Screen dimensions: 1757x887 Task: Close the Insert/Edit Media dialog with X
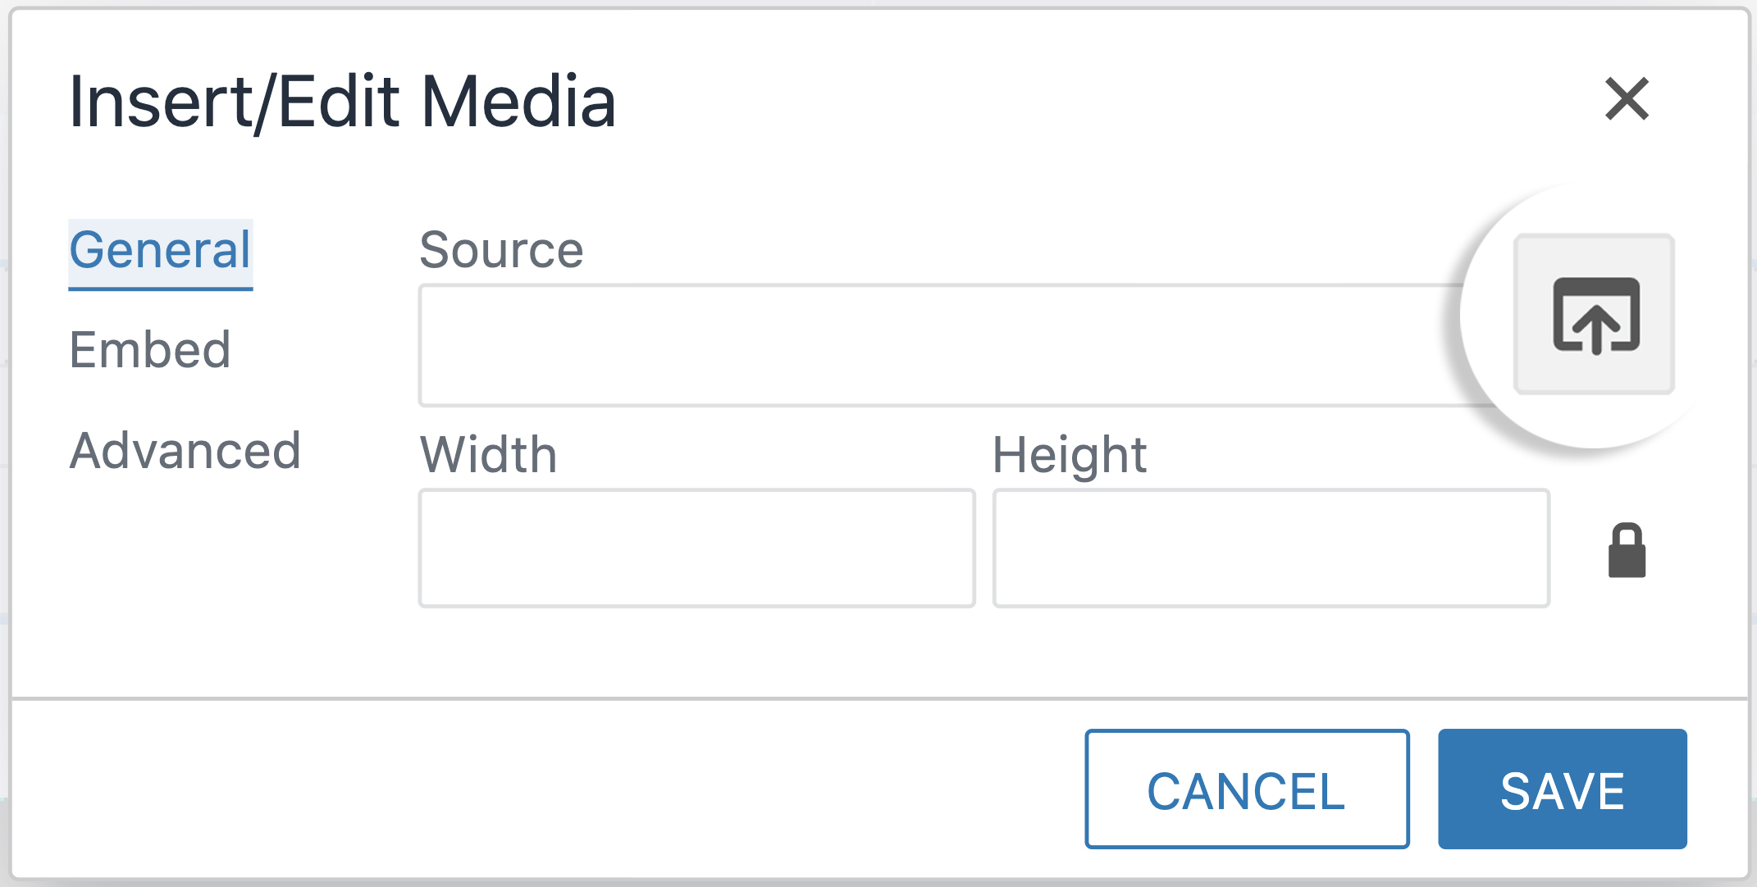(x=1627, y=99)
